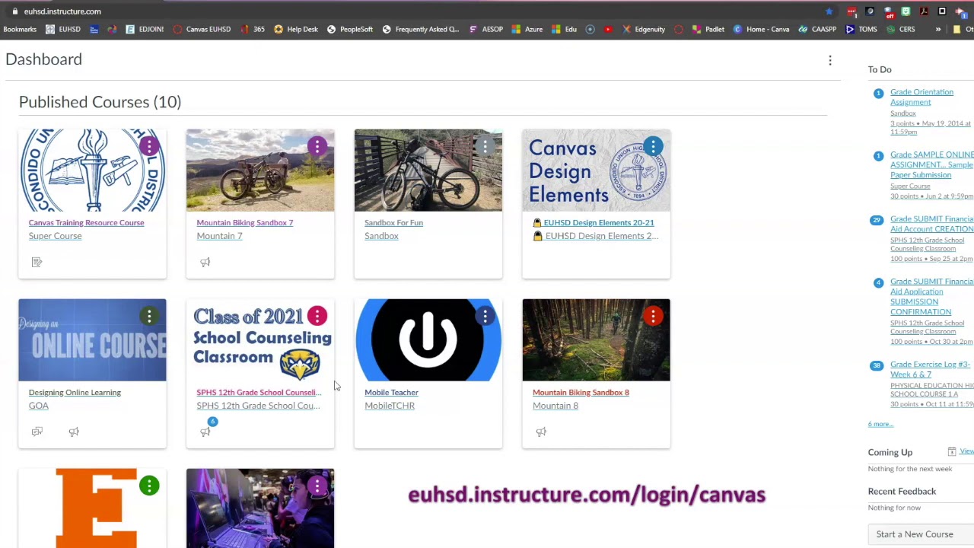Open the View Calendar icon under Coming Up
This screenshot has height=548, width=974.
(951, 451)
